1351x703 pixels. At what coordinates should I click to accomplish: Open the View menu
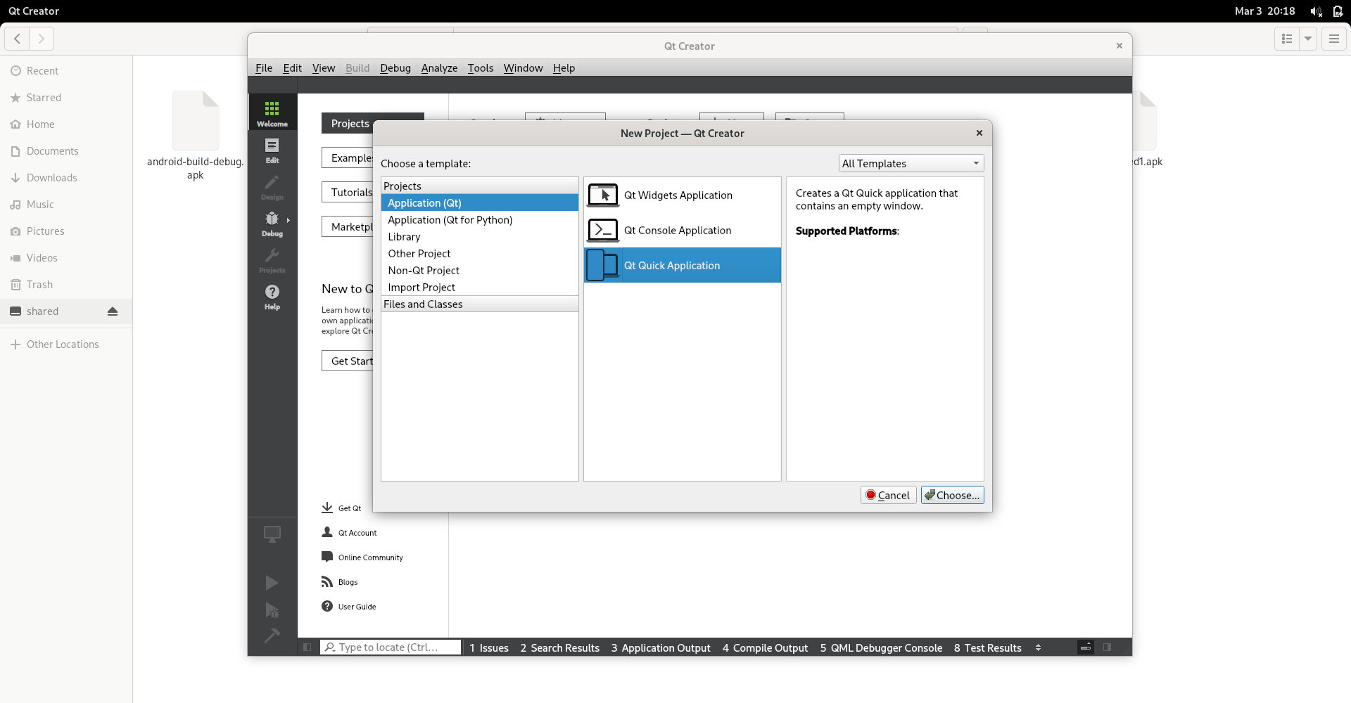324,67
